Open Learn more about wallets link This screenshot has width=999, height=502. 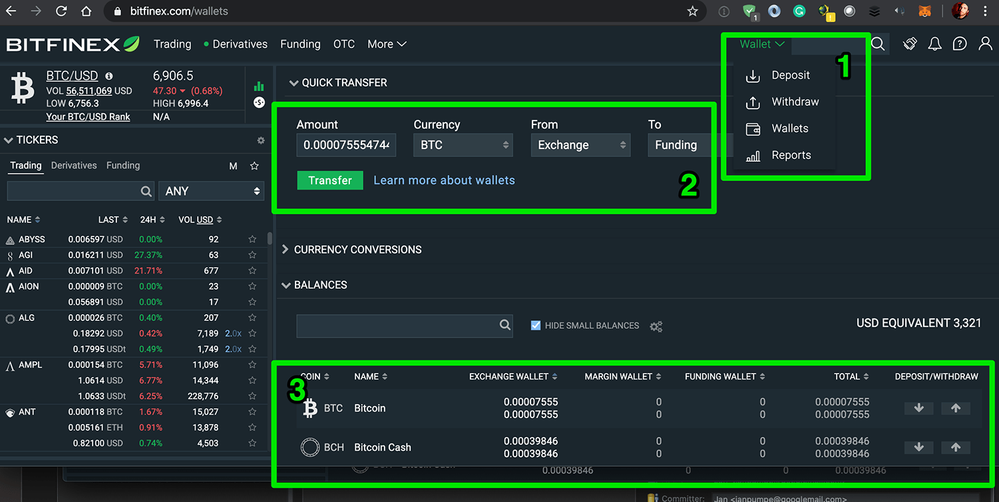(444, 180)
